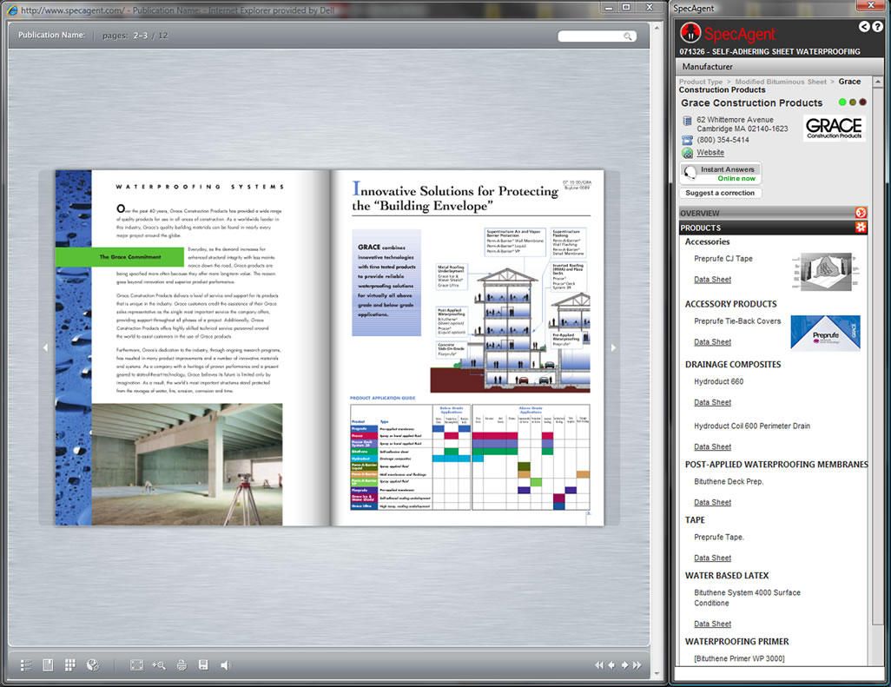Click the green status dot
Image resolution: width=891 pixels, height=687 pixels.
point(842,102)
